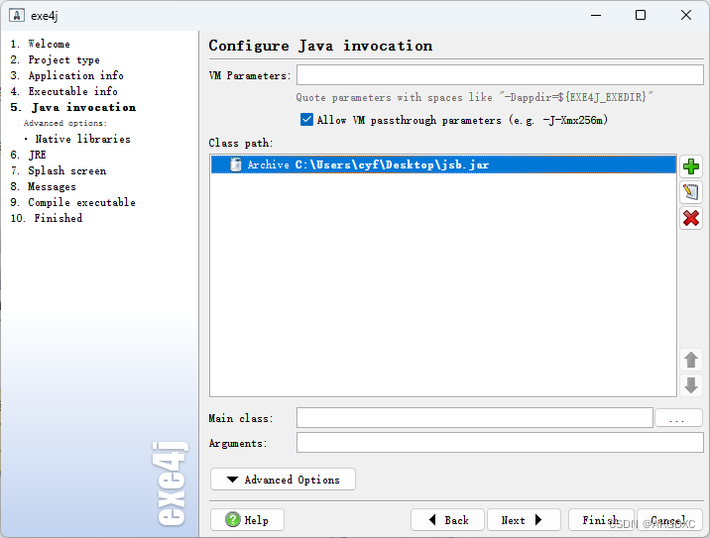The height and width of the screenshot is (538, 710).
Task: Minimize the exe4j window
Action: click(596, 16)
